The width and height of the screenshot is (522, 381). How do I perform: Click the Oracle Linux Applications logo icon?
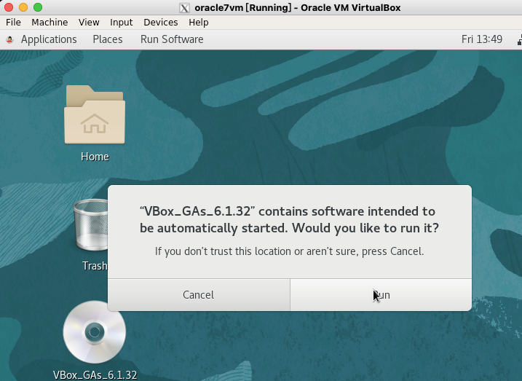[9, 39]
